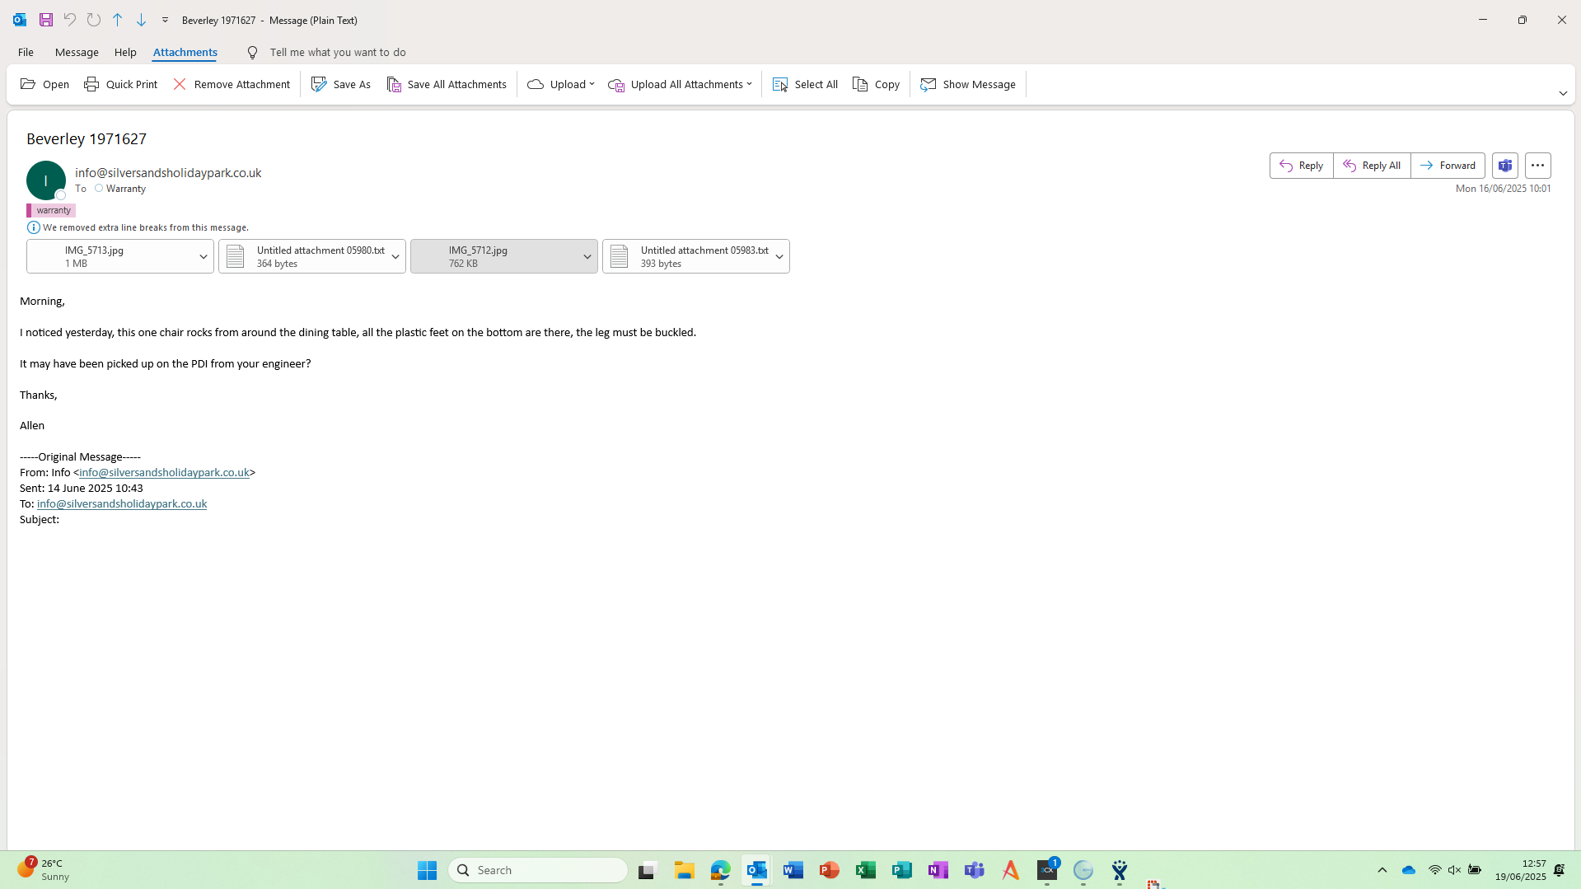Viewport: 1581px width, 889px height.
Task: Go to previous item with up arrow
Action: (x=118, y=20)
